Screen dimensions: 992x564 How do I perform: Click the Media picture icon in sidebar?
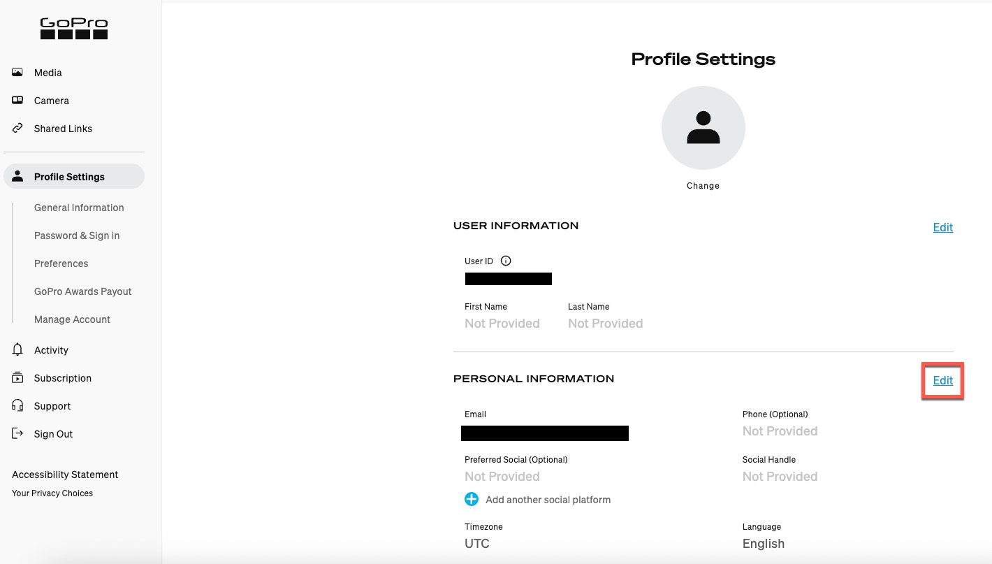point(17,73)
